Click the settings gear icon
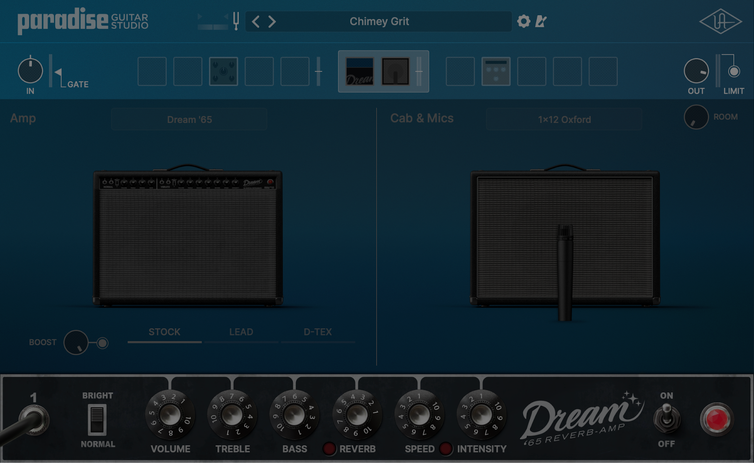 click(524, 21)
